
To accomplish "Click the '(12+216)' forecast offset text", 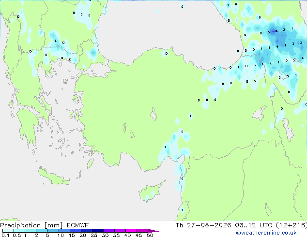I will click(292, 225).
